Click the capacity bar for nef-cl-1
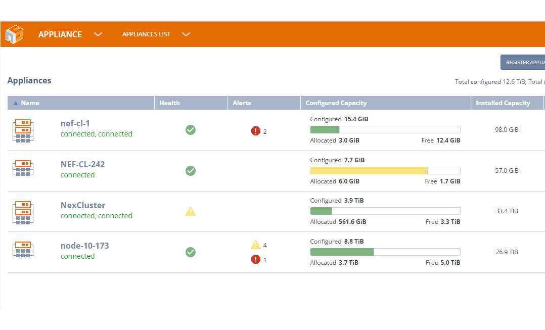Screen dimensions: 545x330 [x=385, y=130]
